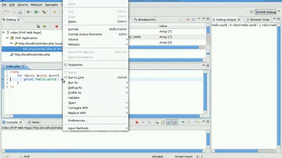Screen dimensions: 282x158
Task: Click the External Tools run icon
Action: [x=44, y=12]
